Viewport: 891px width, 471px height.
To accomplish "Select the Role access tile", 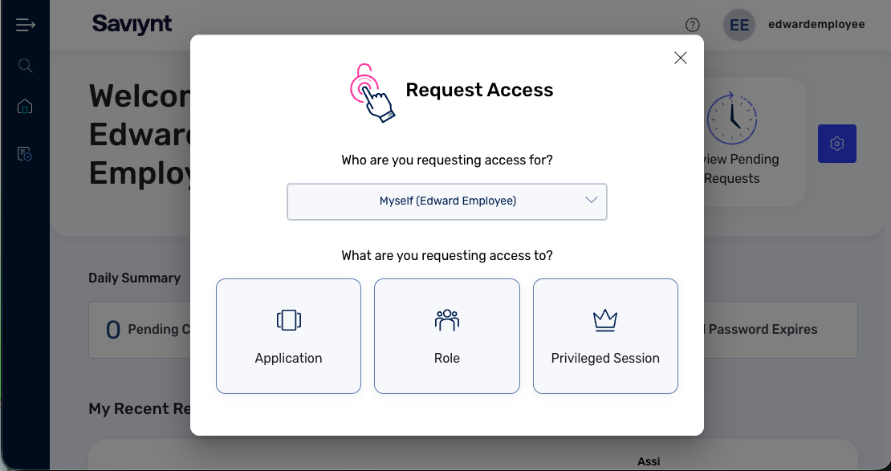I will (x=447, y=336).
